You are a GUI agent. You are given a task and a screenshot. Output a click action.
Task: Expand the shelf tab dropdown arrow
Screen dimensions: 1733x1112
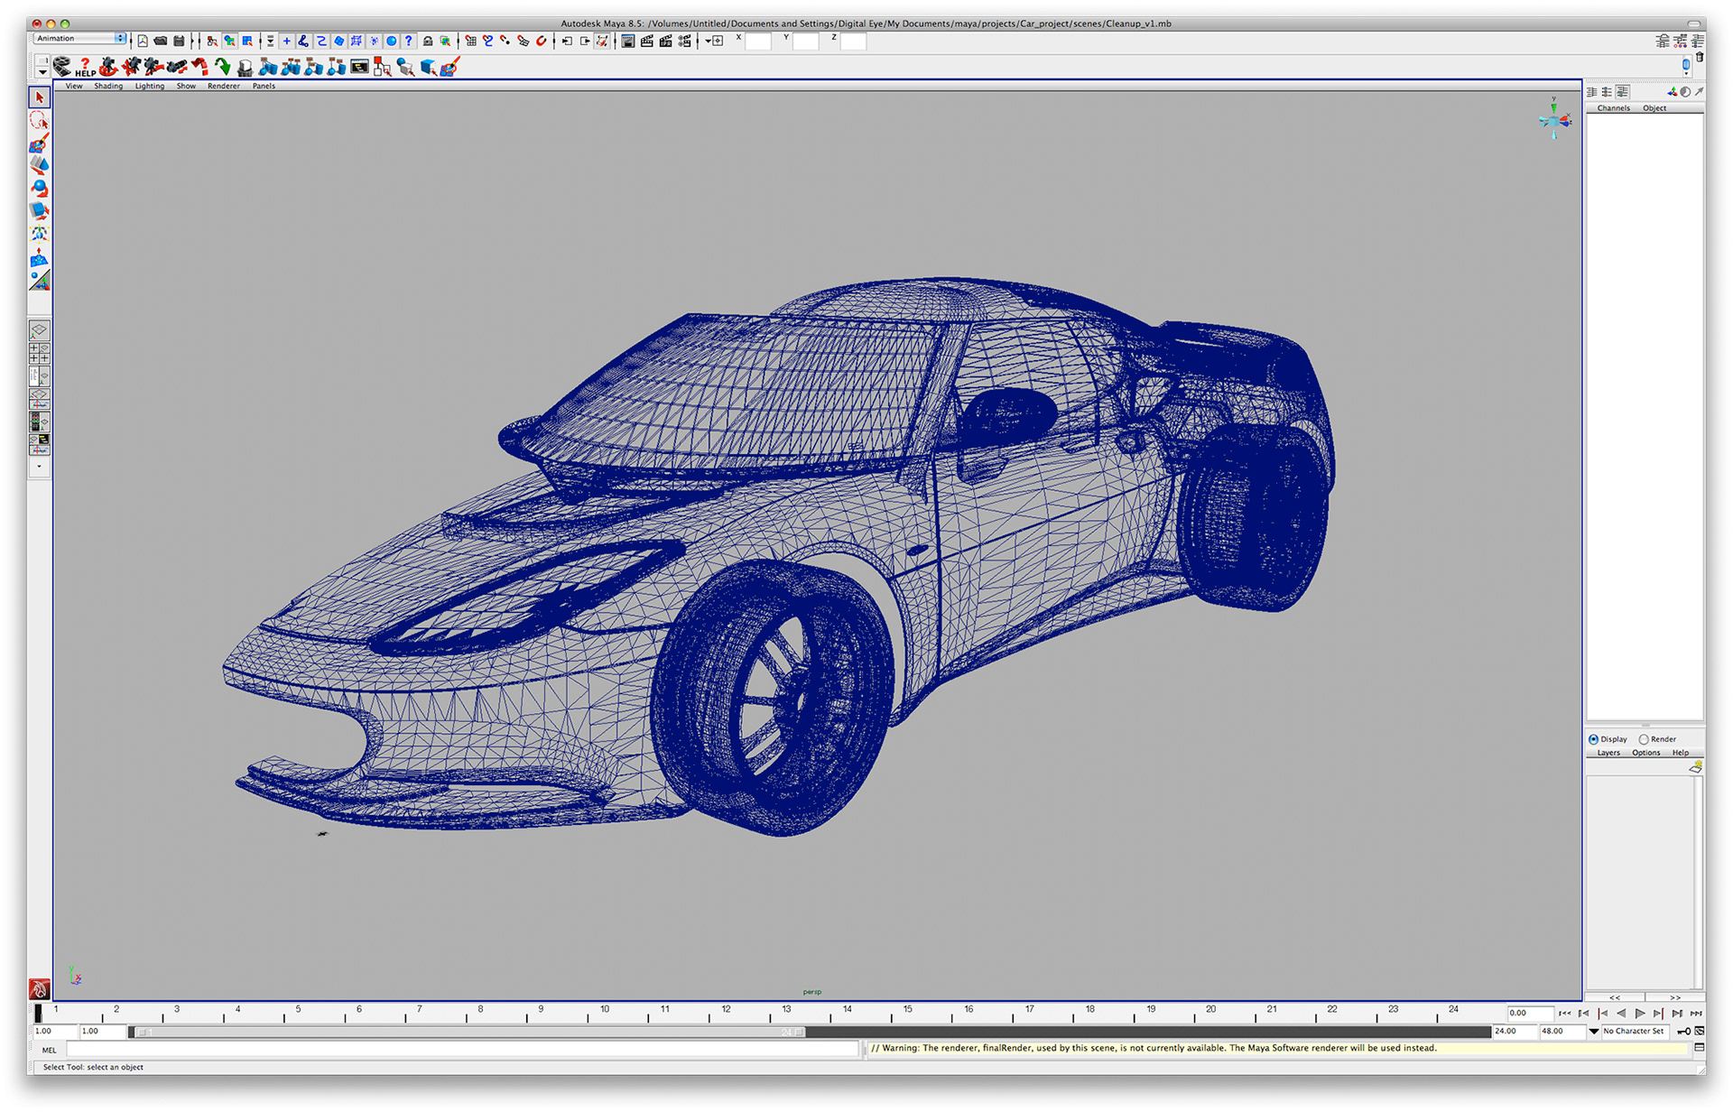click(42, 71)
